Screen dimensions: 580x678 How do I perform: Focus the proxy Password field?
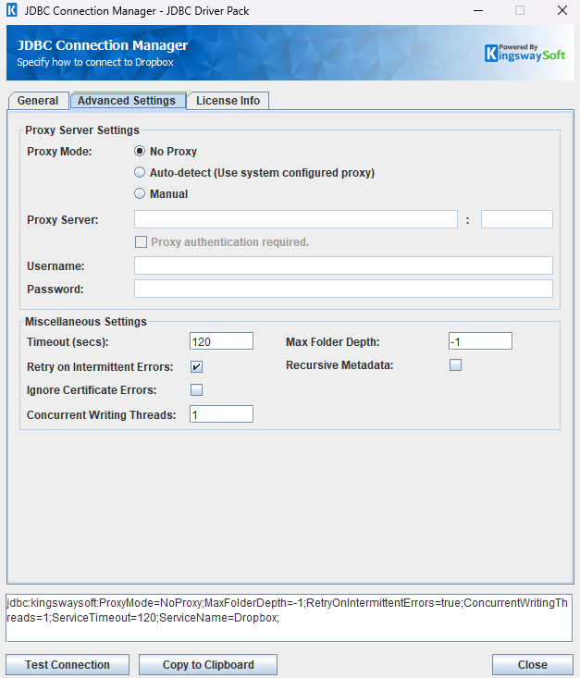point(343,289)
